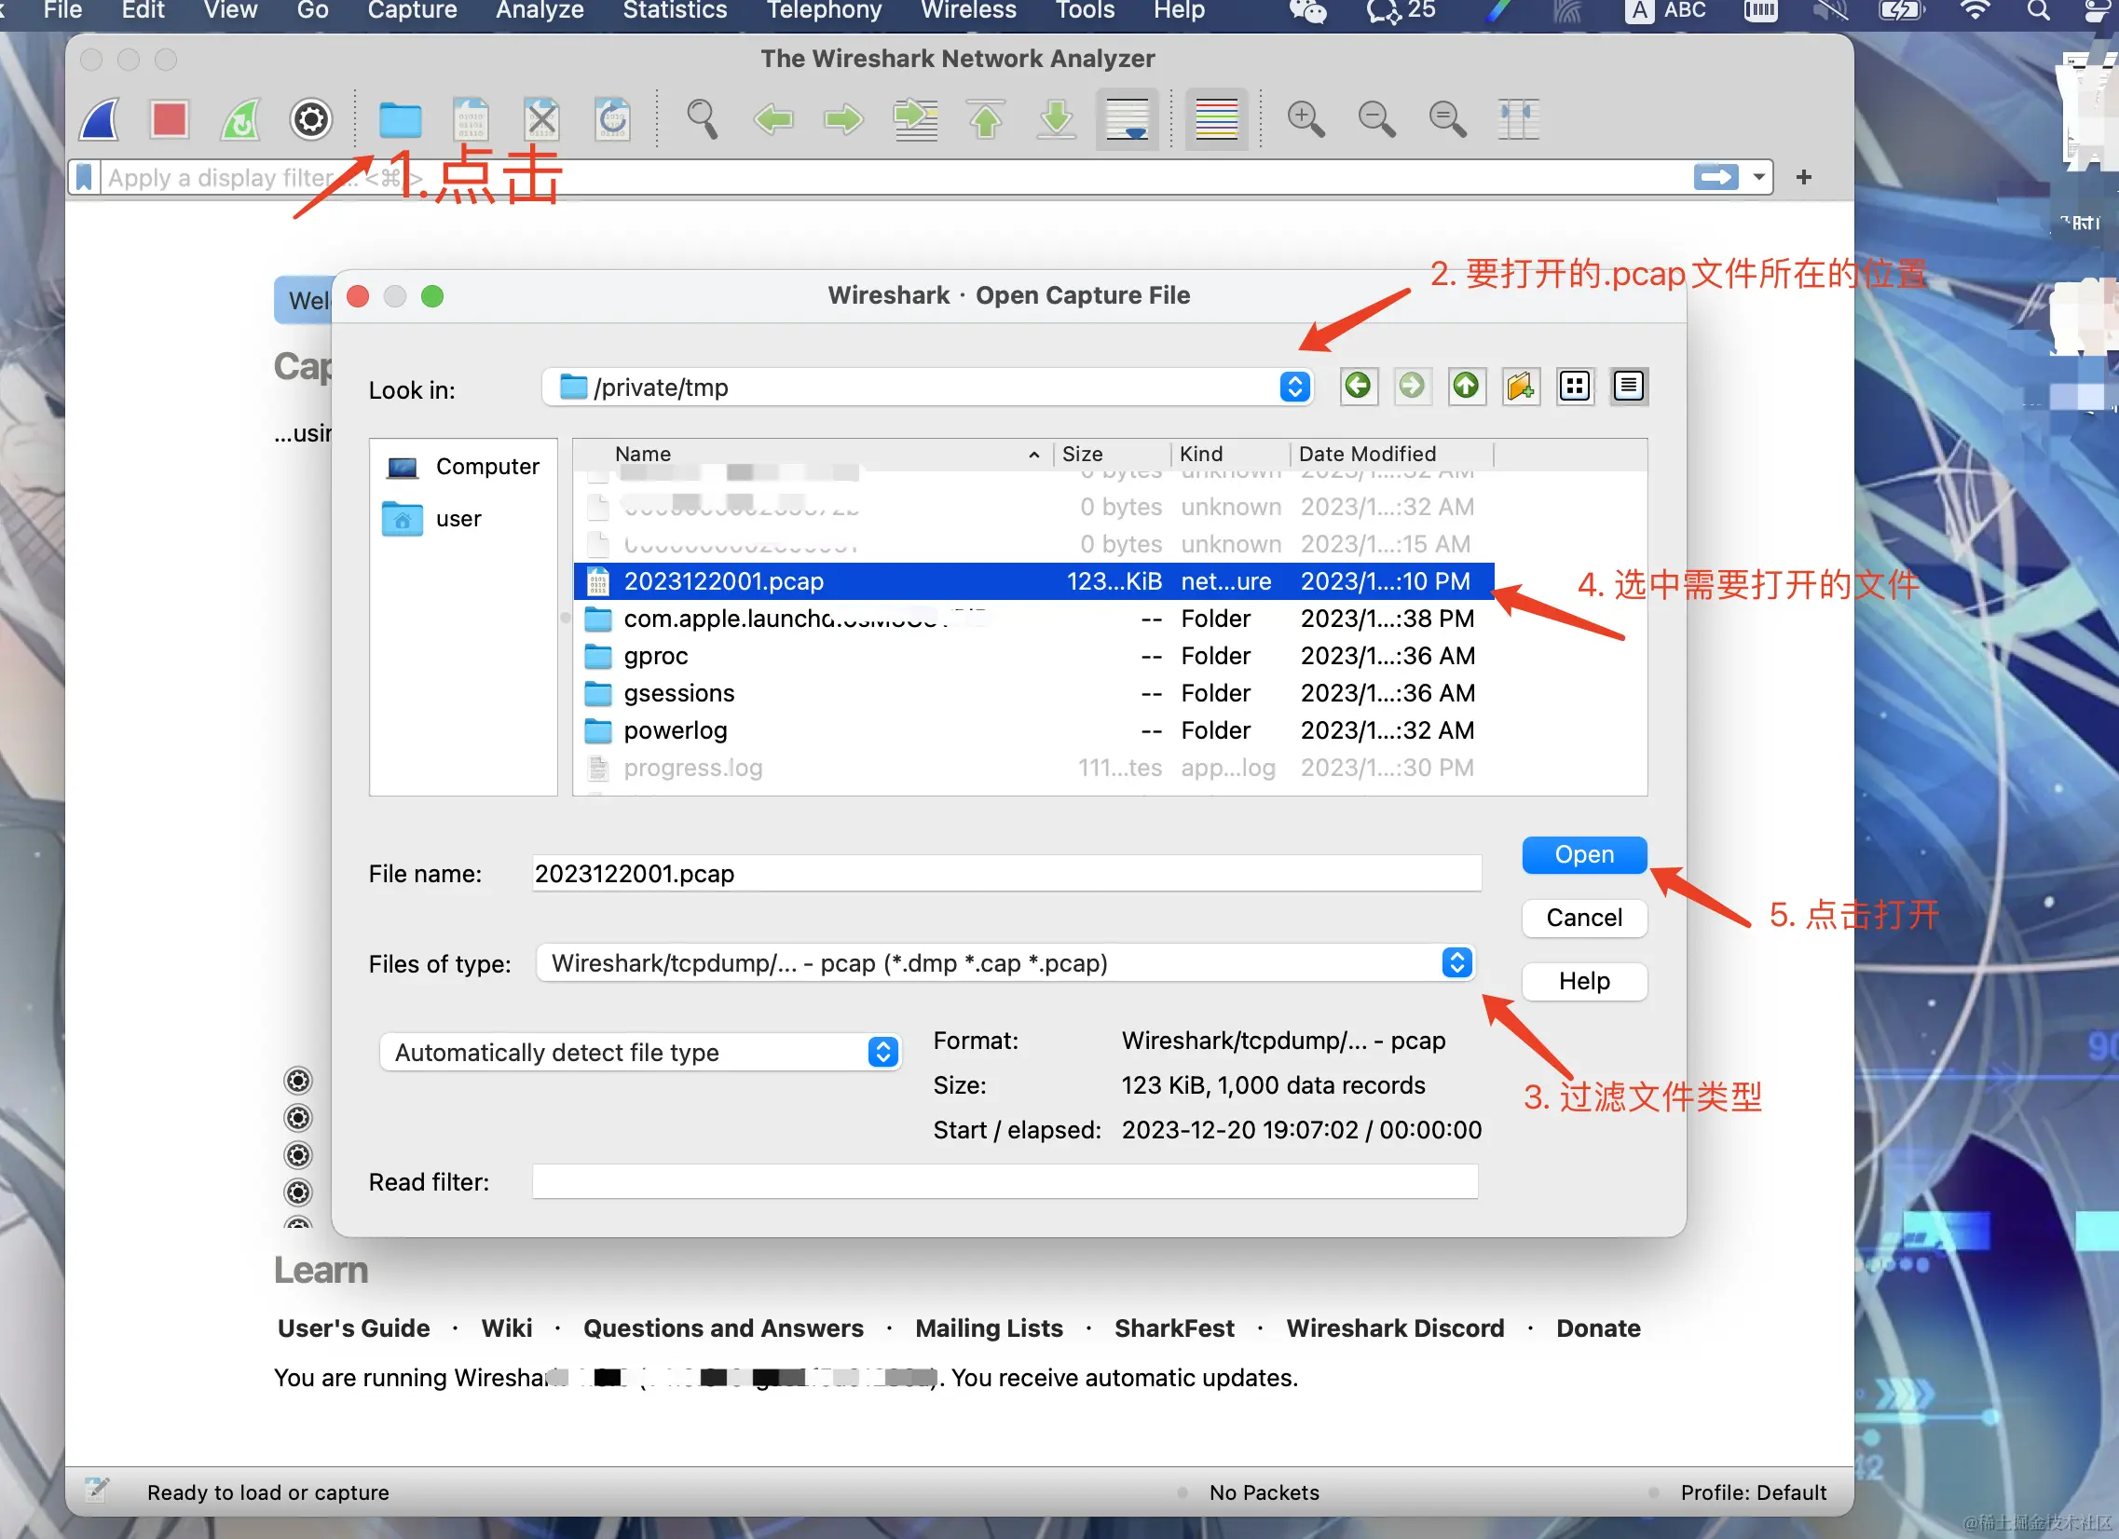The image size is (2119, 1539).
Task: Open the Analyze menu
Action: pyautogui.click(x=540, y=11)
